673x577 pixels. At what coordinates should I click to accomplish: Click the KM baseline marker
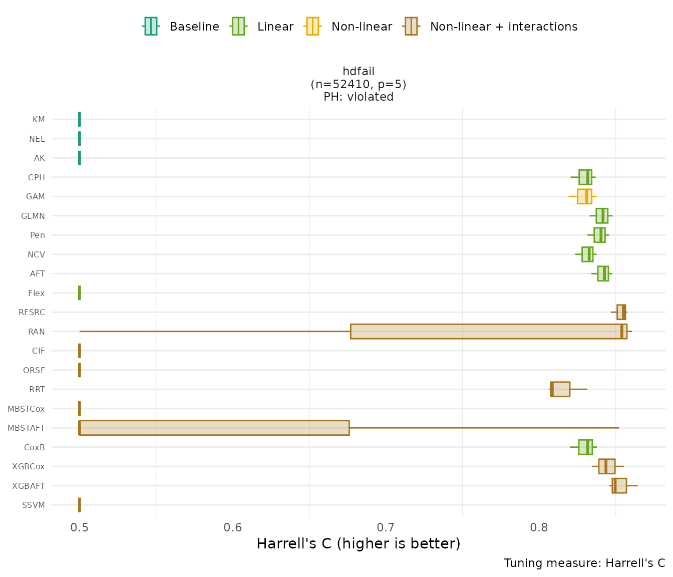pos(80,120)
